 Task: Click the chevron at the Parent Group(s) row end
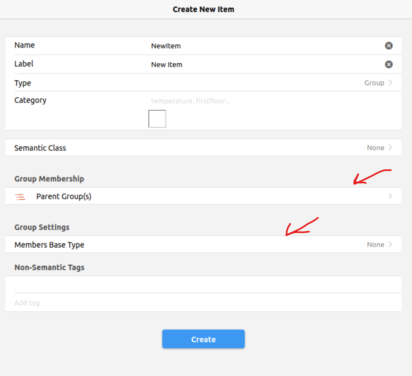point(390,196)
